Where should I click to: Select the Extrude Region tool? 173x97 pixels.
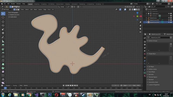tap(3, 45)
